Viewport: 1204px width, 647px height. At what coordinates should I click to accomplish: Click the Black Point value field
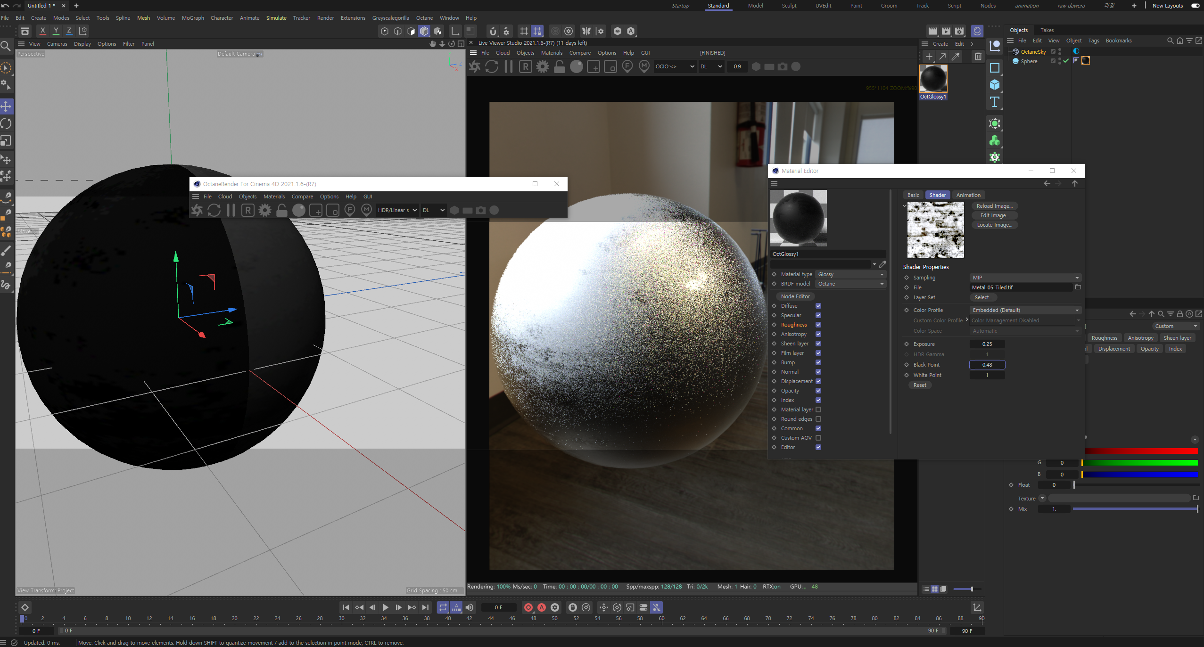(x=987, y=365)
